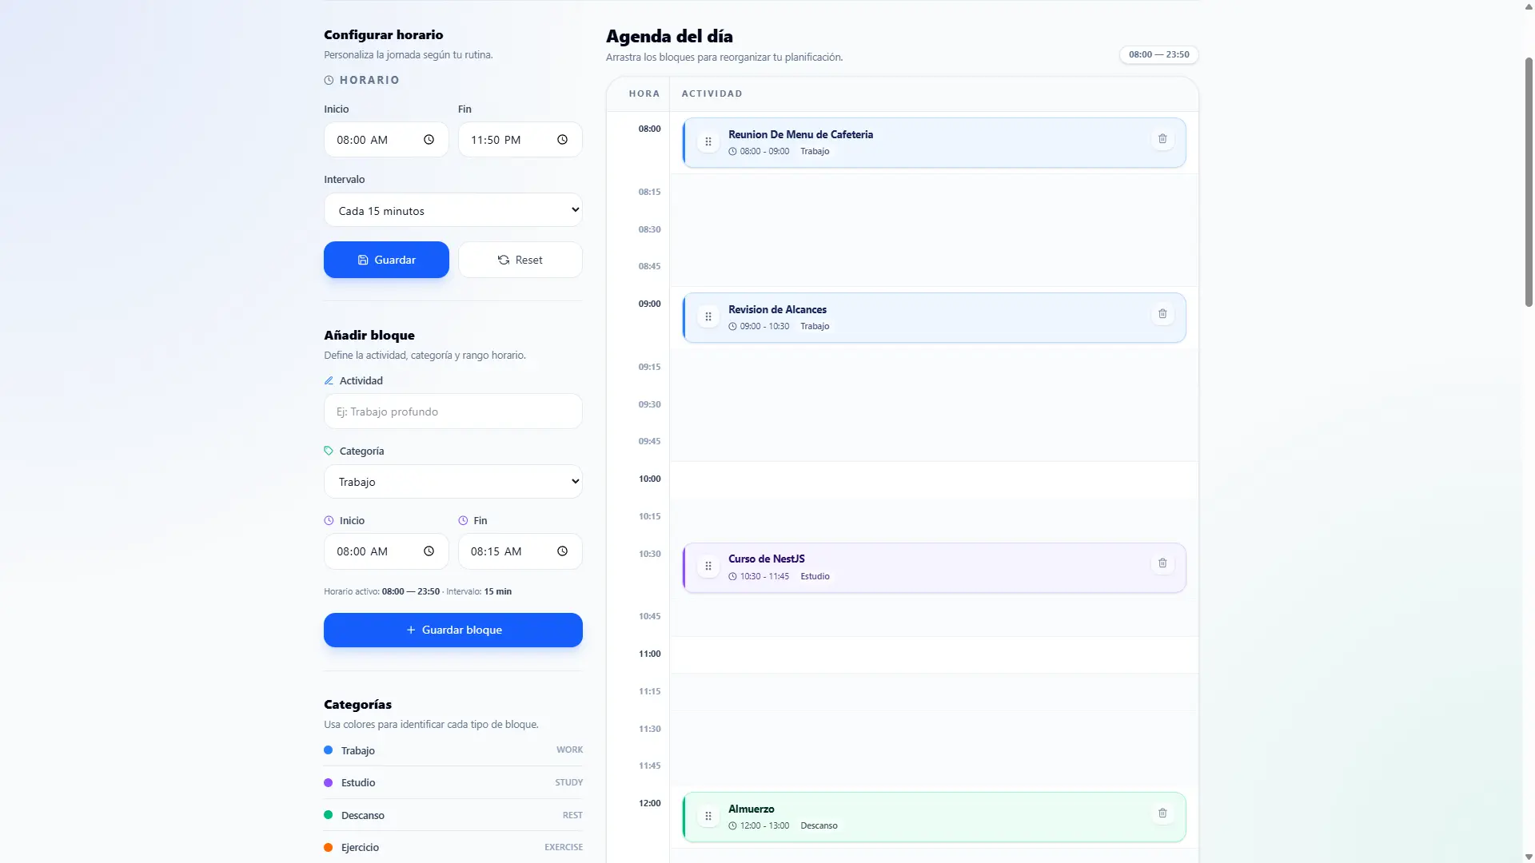The width and height of the screenshot is (1535, 863).
Task: Click the page vertical scrollbar thumb
Action: coord(1529,182)
